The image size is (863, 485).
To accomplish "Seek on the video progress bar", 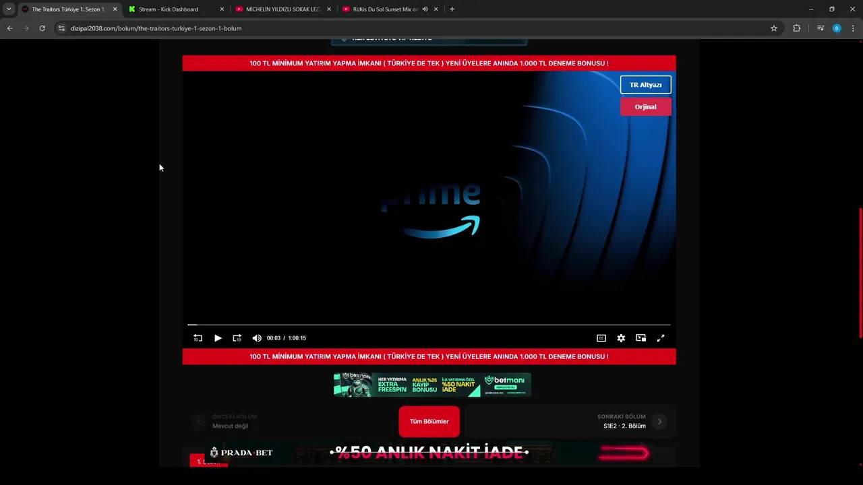I will [x=429, y=325].
